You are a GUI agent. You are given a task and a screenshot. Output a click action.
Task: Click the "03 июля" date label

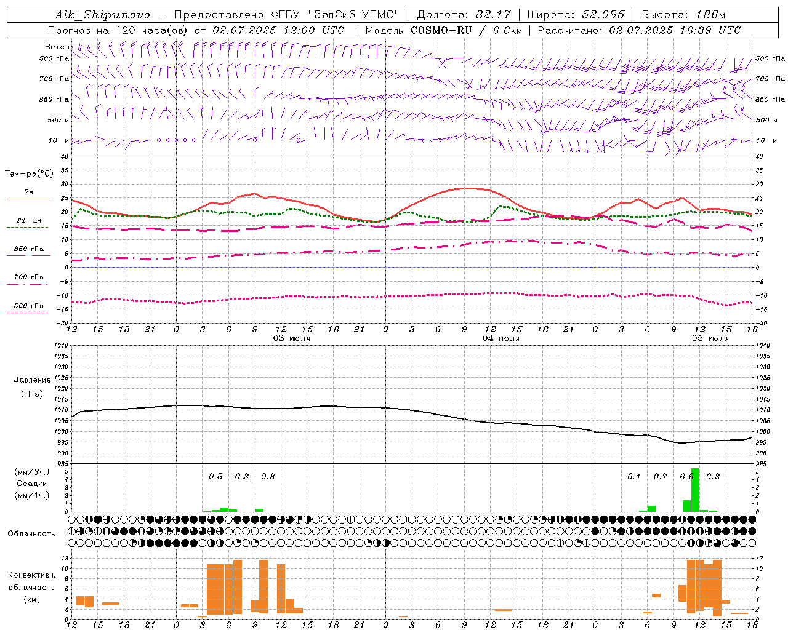click(x=292, y=338)
